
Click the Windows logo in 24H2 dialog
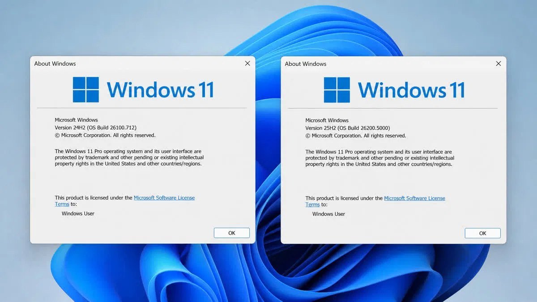click(x=86, y=89)
